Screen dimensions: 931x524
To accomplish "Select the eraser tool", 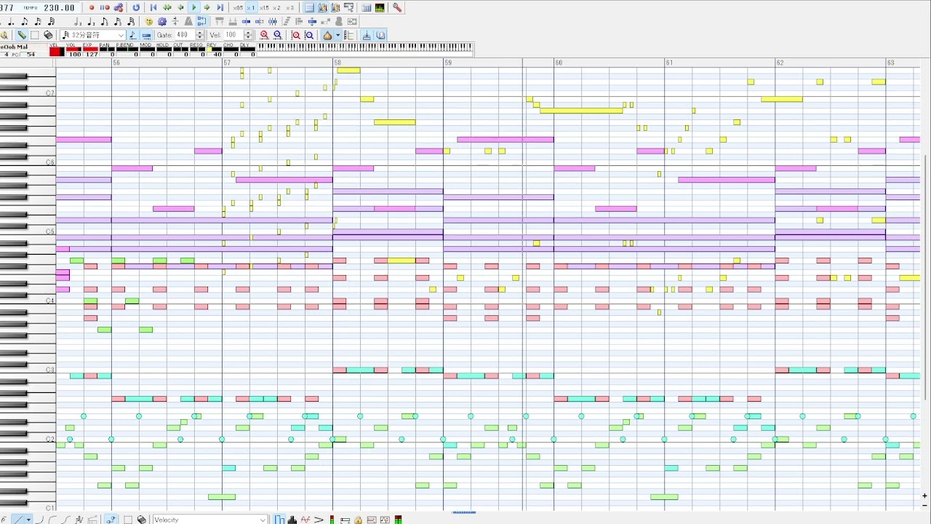I will pyautogui.click(x=48, y=35).
